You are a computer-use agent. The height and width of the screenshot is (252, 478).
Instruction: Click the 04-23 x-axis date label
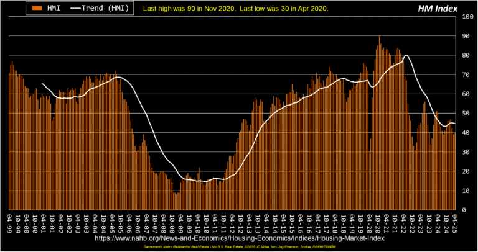click(x=421, y=223)
